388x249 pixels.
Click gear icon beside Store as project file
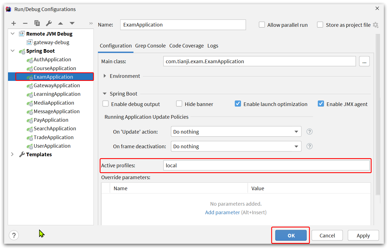point(376,25)
